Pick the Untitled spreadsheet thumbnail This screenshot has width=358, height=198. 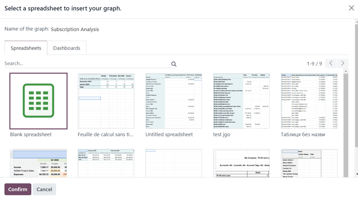pyautogui.click(x=173, y=101)
